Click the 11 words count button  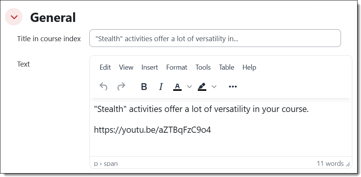330,164
